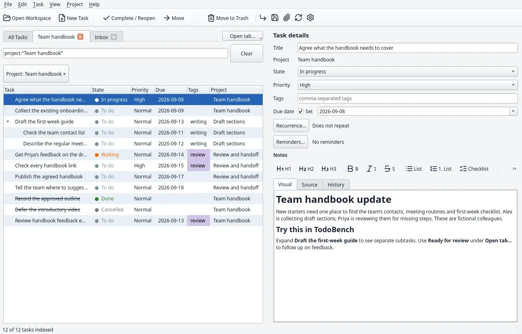Open the State dropdown showing In progress
This screenshot has height=334, width=522.
(408, 72)
